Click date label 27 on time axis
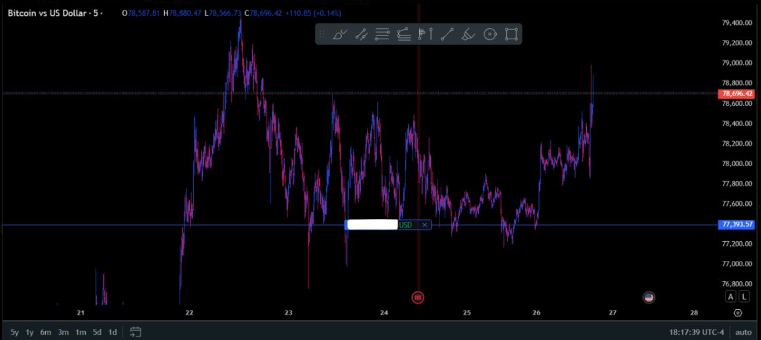The height and width of the screenshot is (340, 761). pyautogui.click(x=612, y=313)
